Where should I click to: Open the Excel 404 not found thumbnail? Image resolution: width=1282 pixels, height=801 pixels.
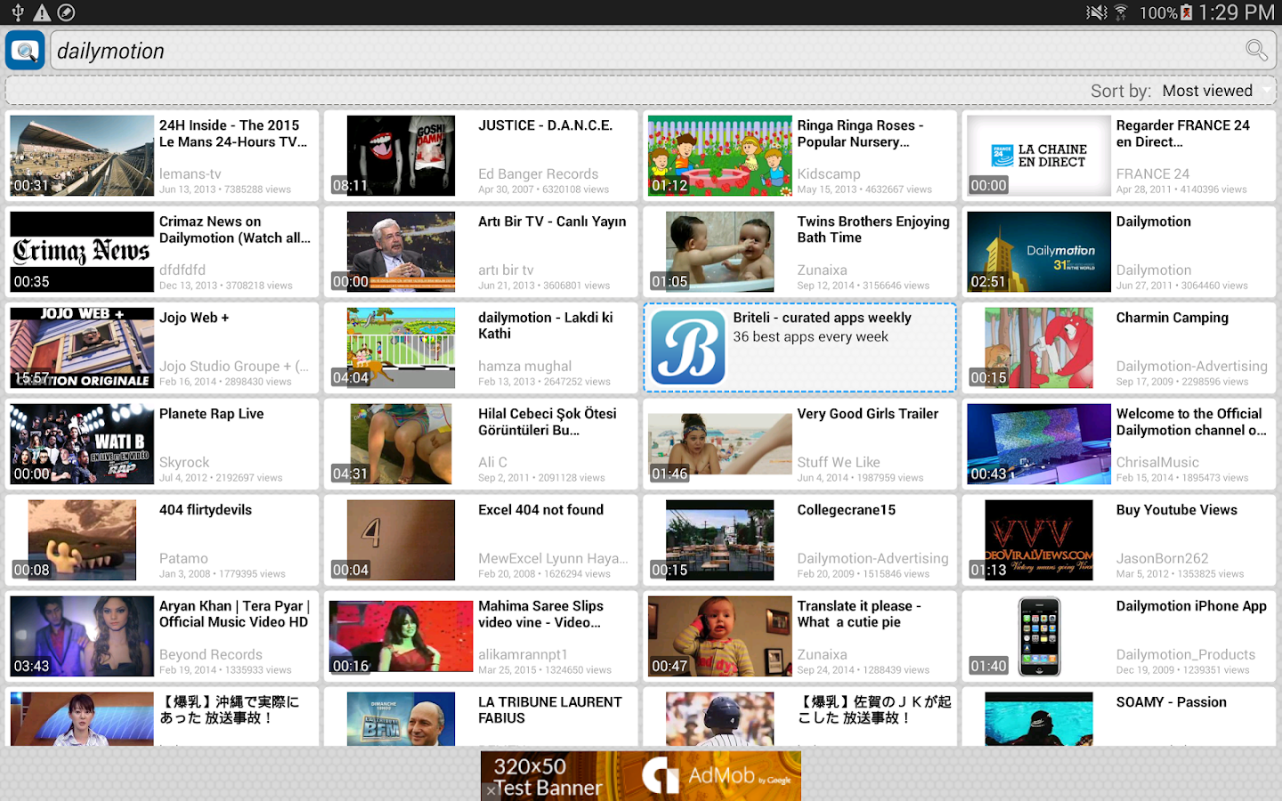(401, 540)
